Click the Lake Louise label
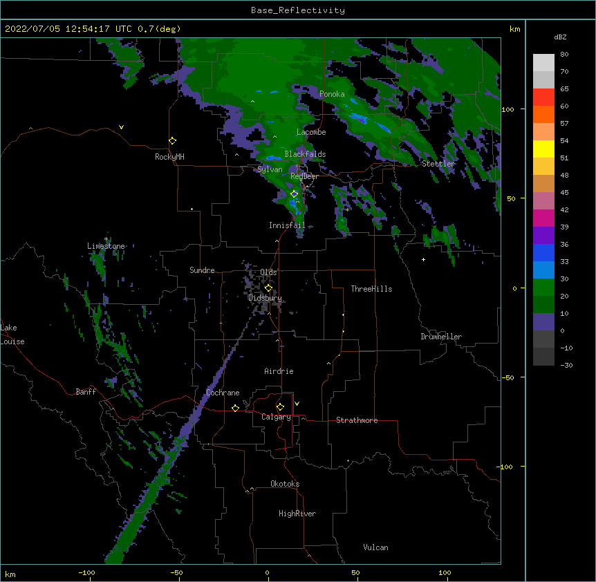The image size is (596, 582). click(12, 335)
